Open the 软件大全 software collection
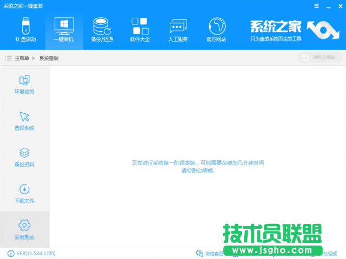The width and height of the screenshot is (346, 259). point(140,30)
